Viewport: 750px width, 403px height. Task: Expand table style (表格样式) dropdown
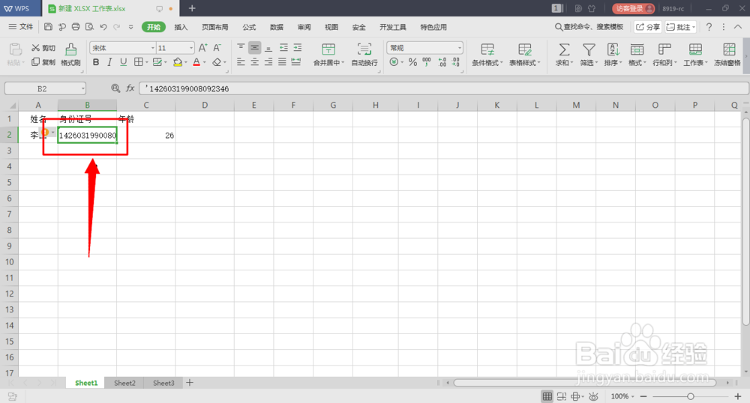(538, 63)
